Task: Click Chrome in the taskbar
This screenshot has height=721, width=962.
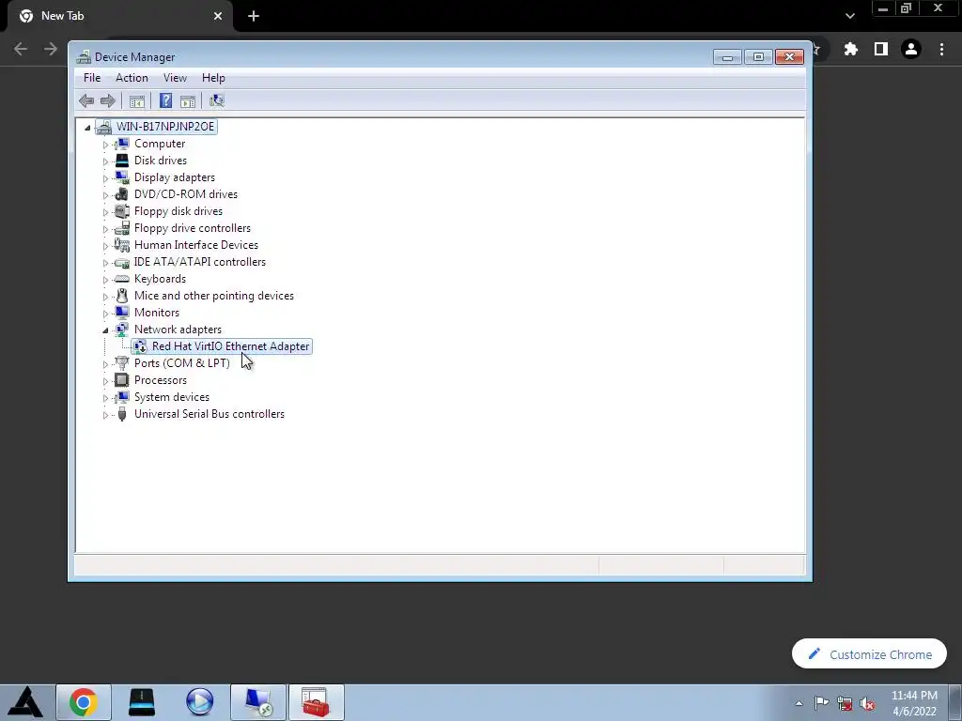Action: 84,702
